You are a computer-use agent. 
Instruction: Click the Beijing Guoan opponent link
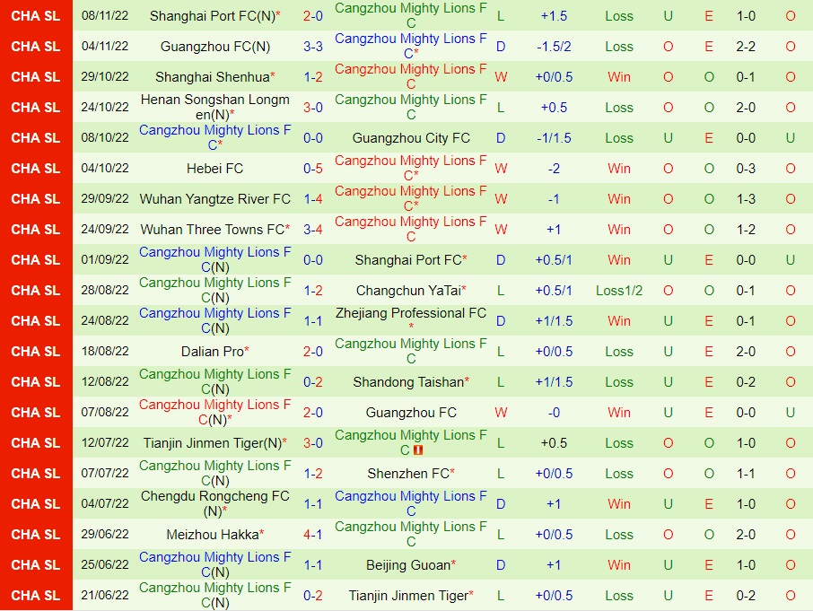click(410, 565)
